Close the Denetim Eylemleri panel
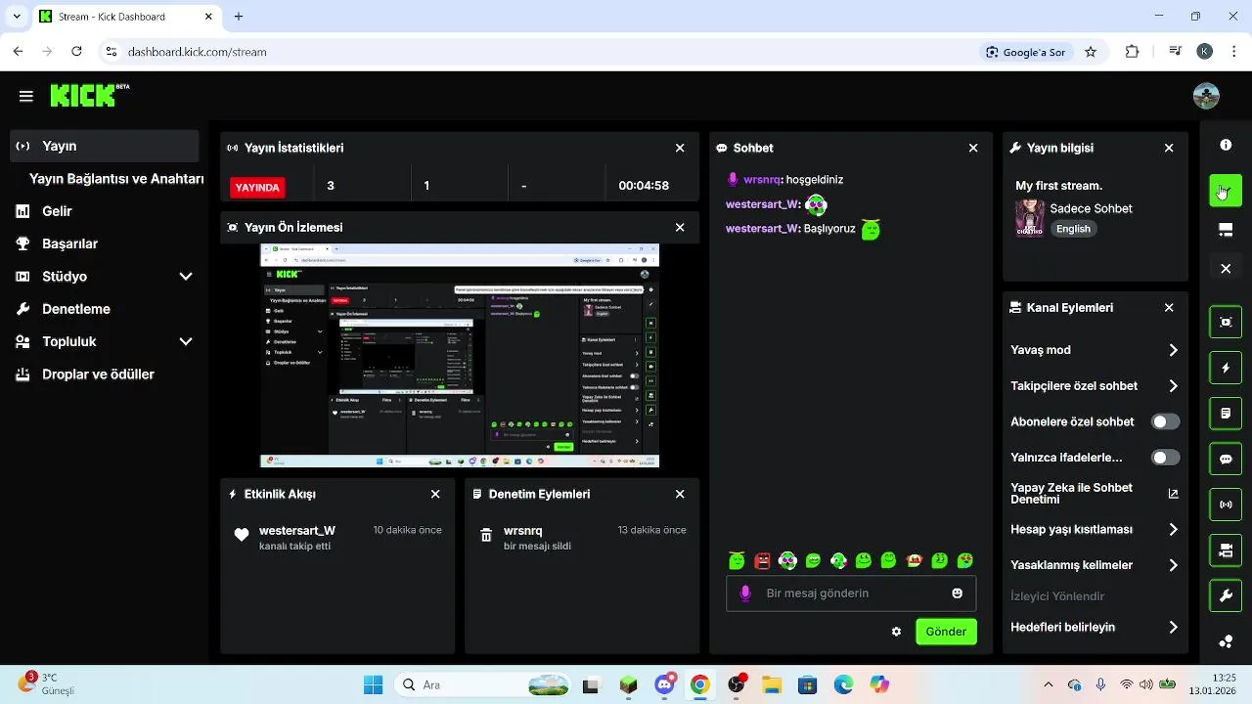Screen dimensions: 1252x704 (x=680, y=494)
